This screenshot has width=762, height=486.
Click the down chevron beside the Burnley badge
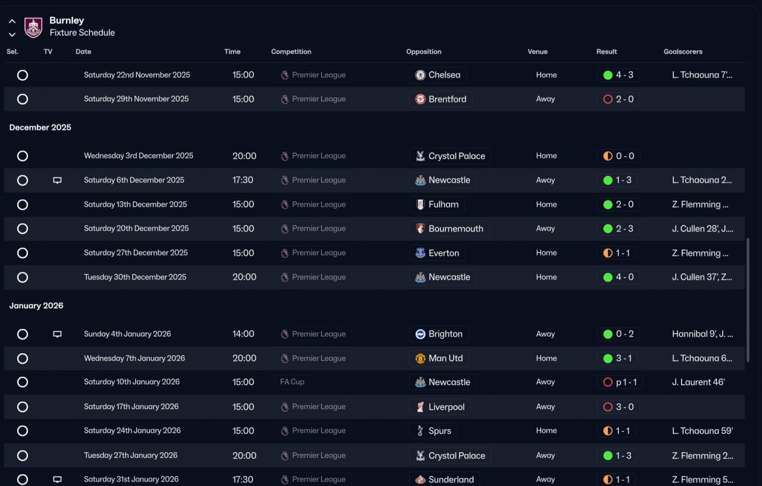(x=12, y=35)
